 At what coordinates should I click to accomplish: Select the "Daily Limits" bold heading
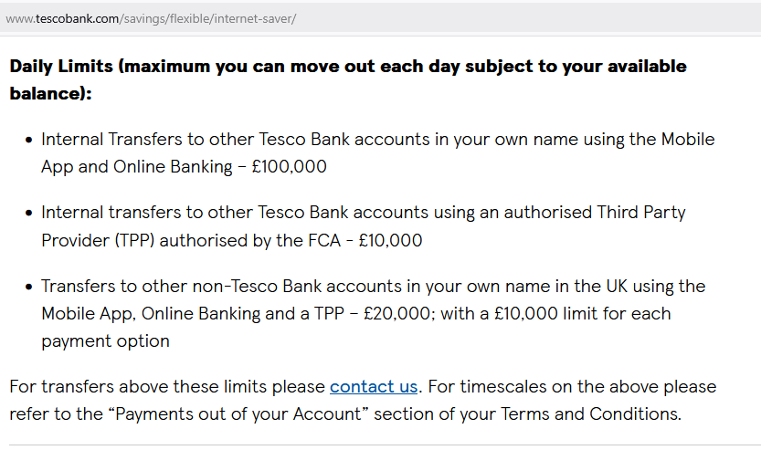tap(61, 66)
